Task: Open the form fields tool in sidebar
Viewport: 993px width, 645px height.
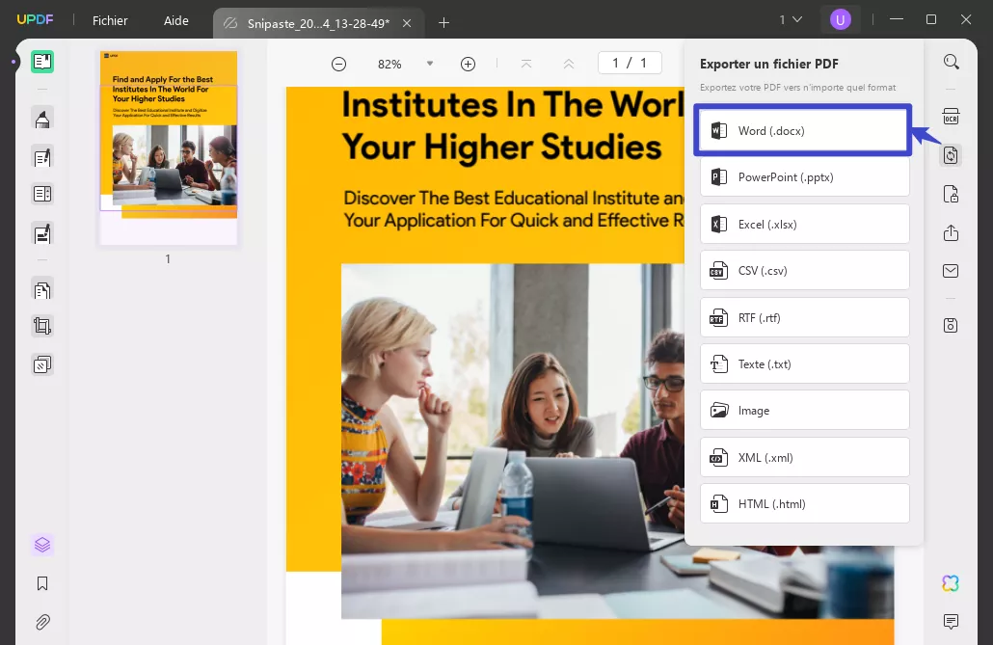Action: pos(42,194)
